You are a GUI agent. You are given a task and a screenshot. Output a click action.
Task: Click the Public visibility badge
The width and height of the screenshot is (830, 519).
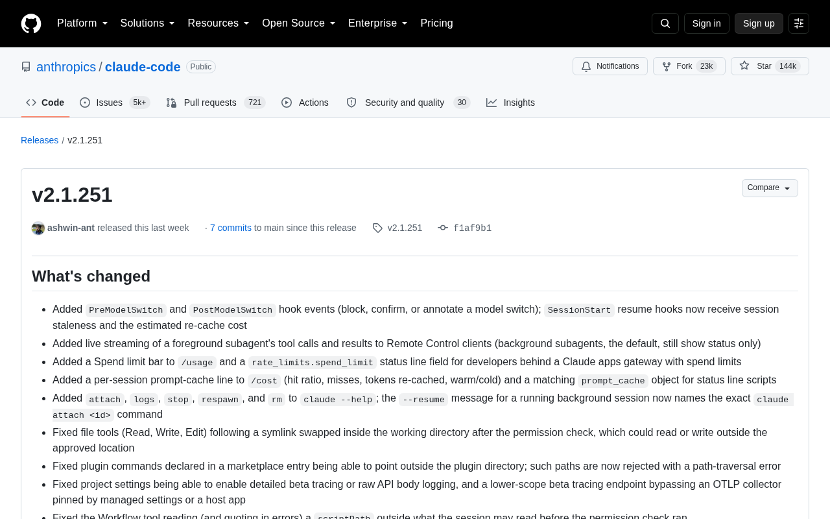coord(201,67)
